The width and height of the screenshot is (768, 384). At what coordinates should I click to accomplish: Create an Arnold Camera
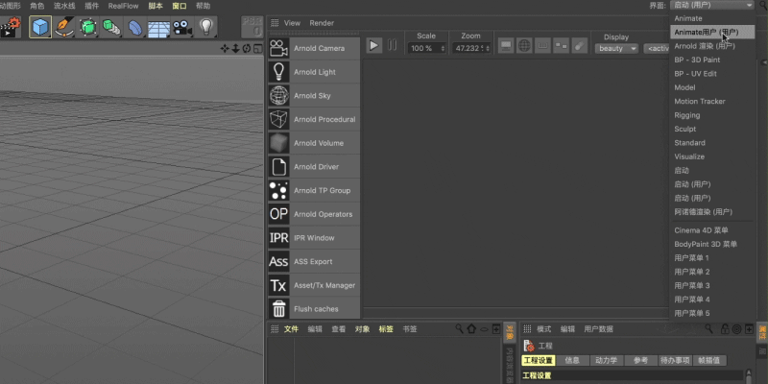[x=314, y=48]
